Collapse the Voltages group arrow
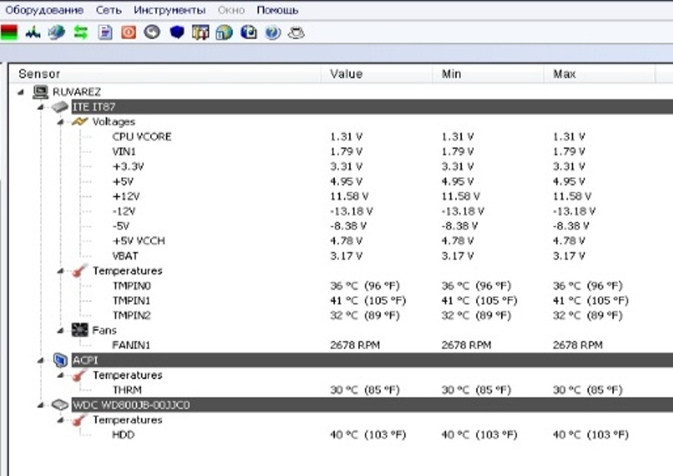 coord(60,121)
